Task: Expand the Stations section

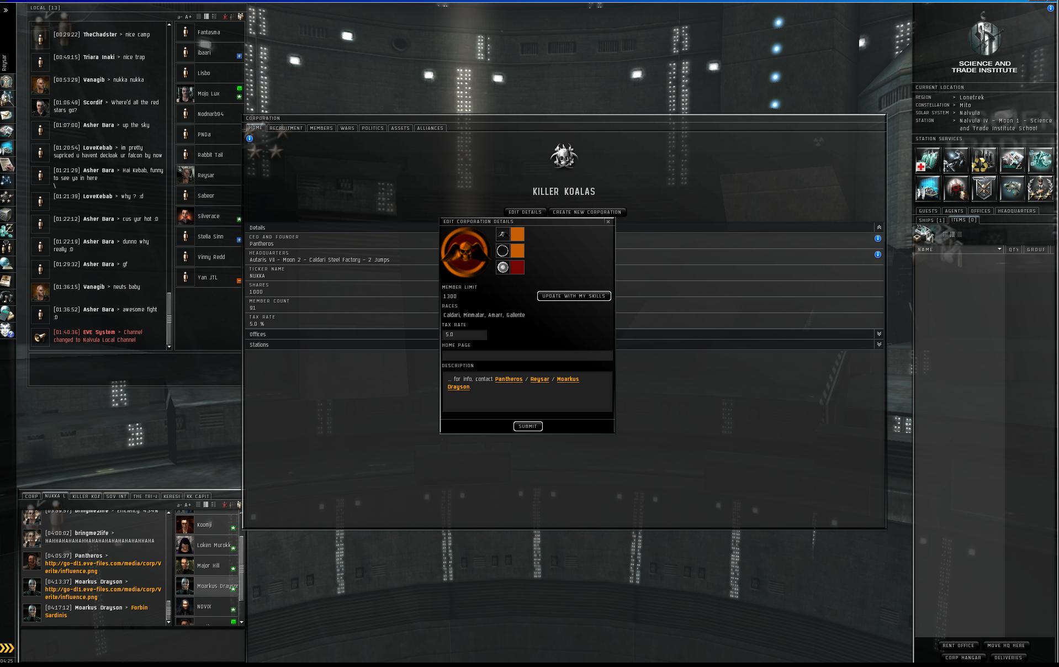Action: 879,345
